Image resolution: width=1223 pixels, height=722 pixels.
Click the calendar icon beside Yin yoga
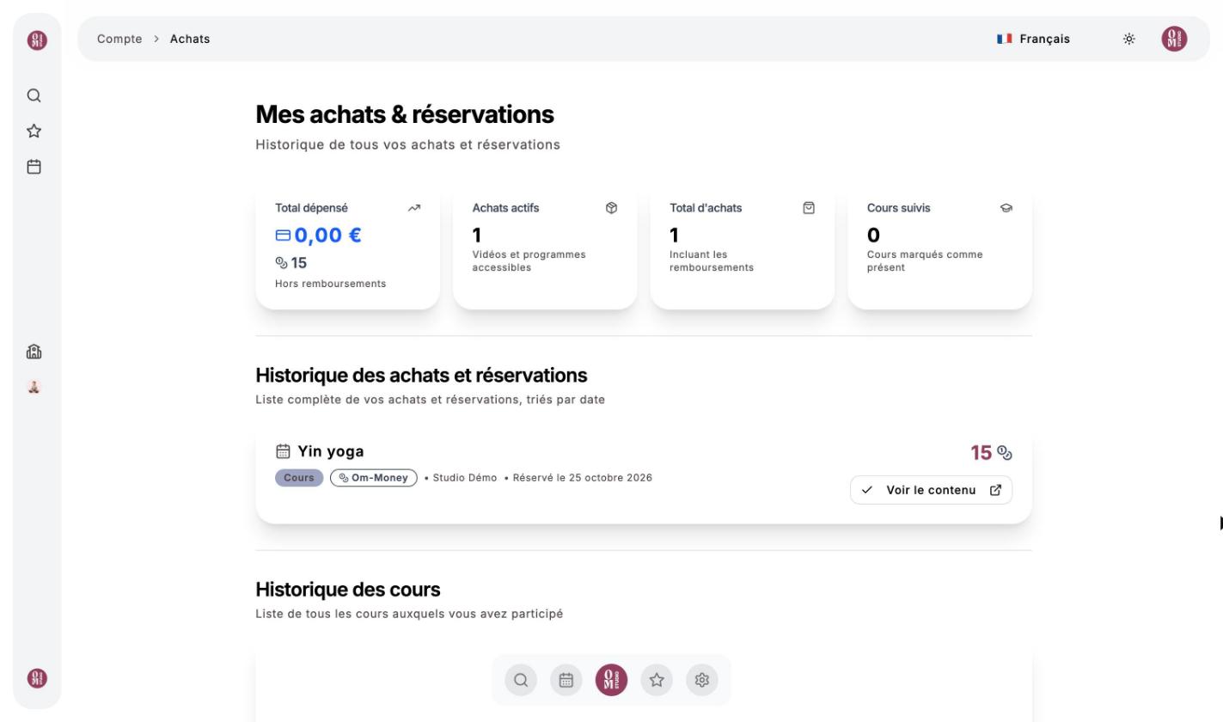[283, 451]
